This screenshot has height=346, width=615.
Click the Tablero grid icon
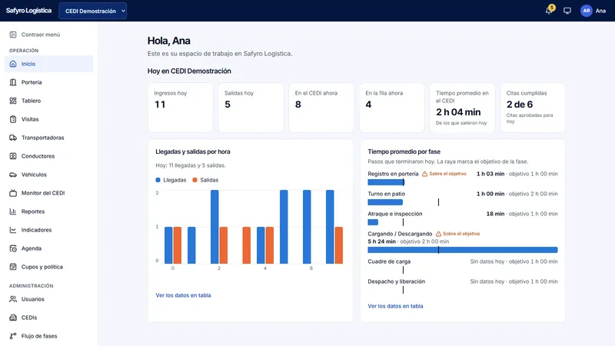(x=13, y=101)
